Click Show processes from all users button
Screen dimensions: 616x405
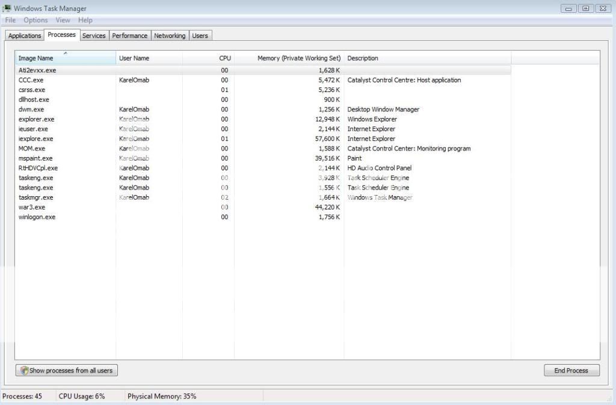point(67,371)
